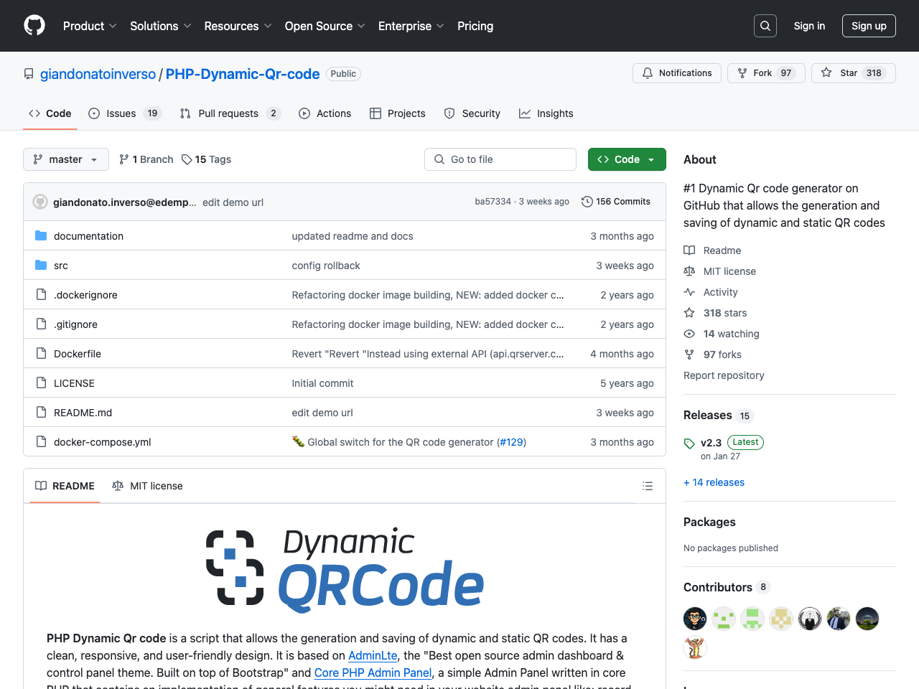Switch to the Issues tab

[x=125, y=113]
